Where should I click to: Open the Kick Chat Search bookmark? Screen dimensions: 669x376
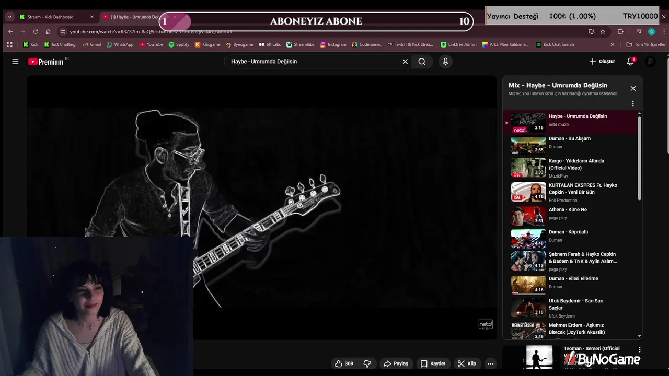(555, 44)
